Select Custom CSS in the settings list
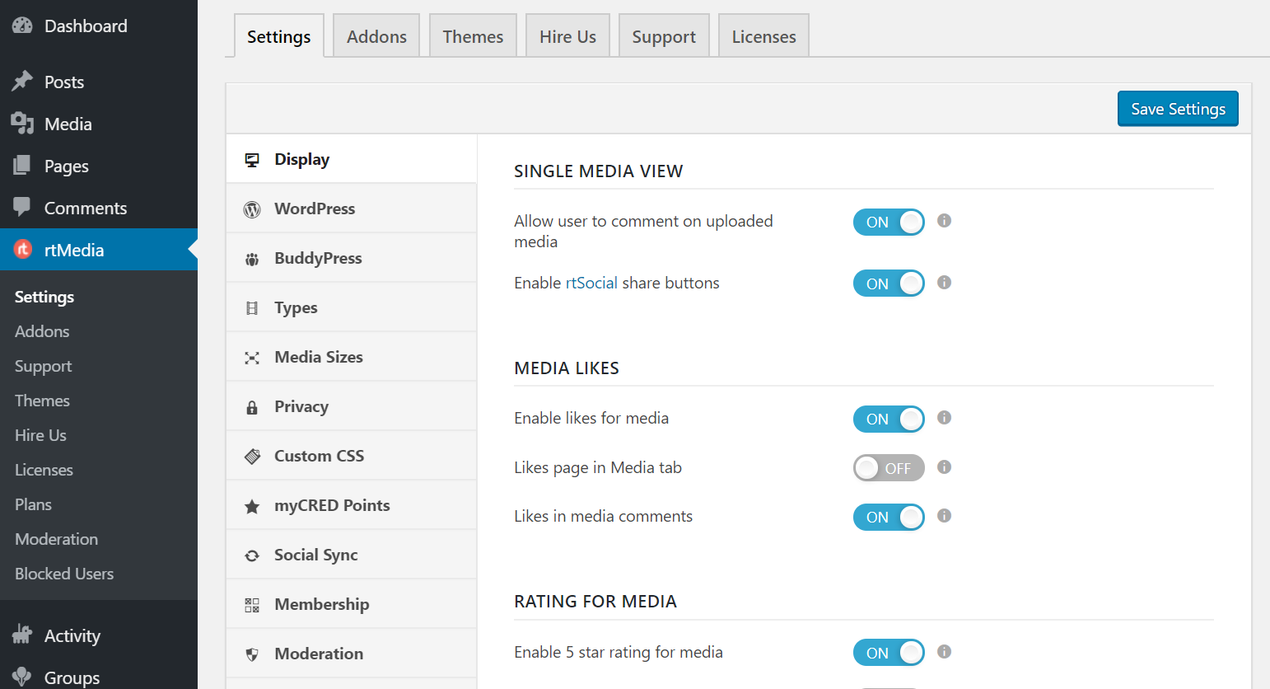This screenshot has width=1270, height=689. click(x=317, y=455)
